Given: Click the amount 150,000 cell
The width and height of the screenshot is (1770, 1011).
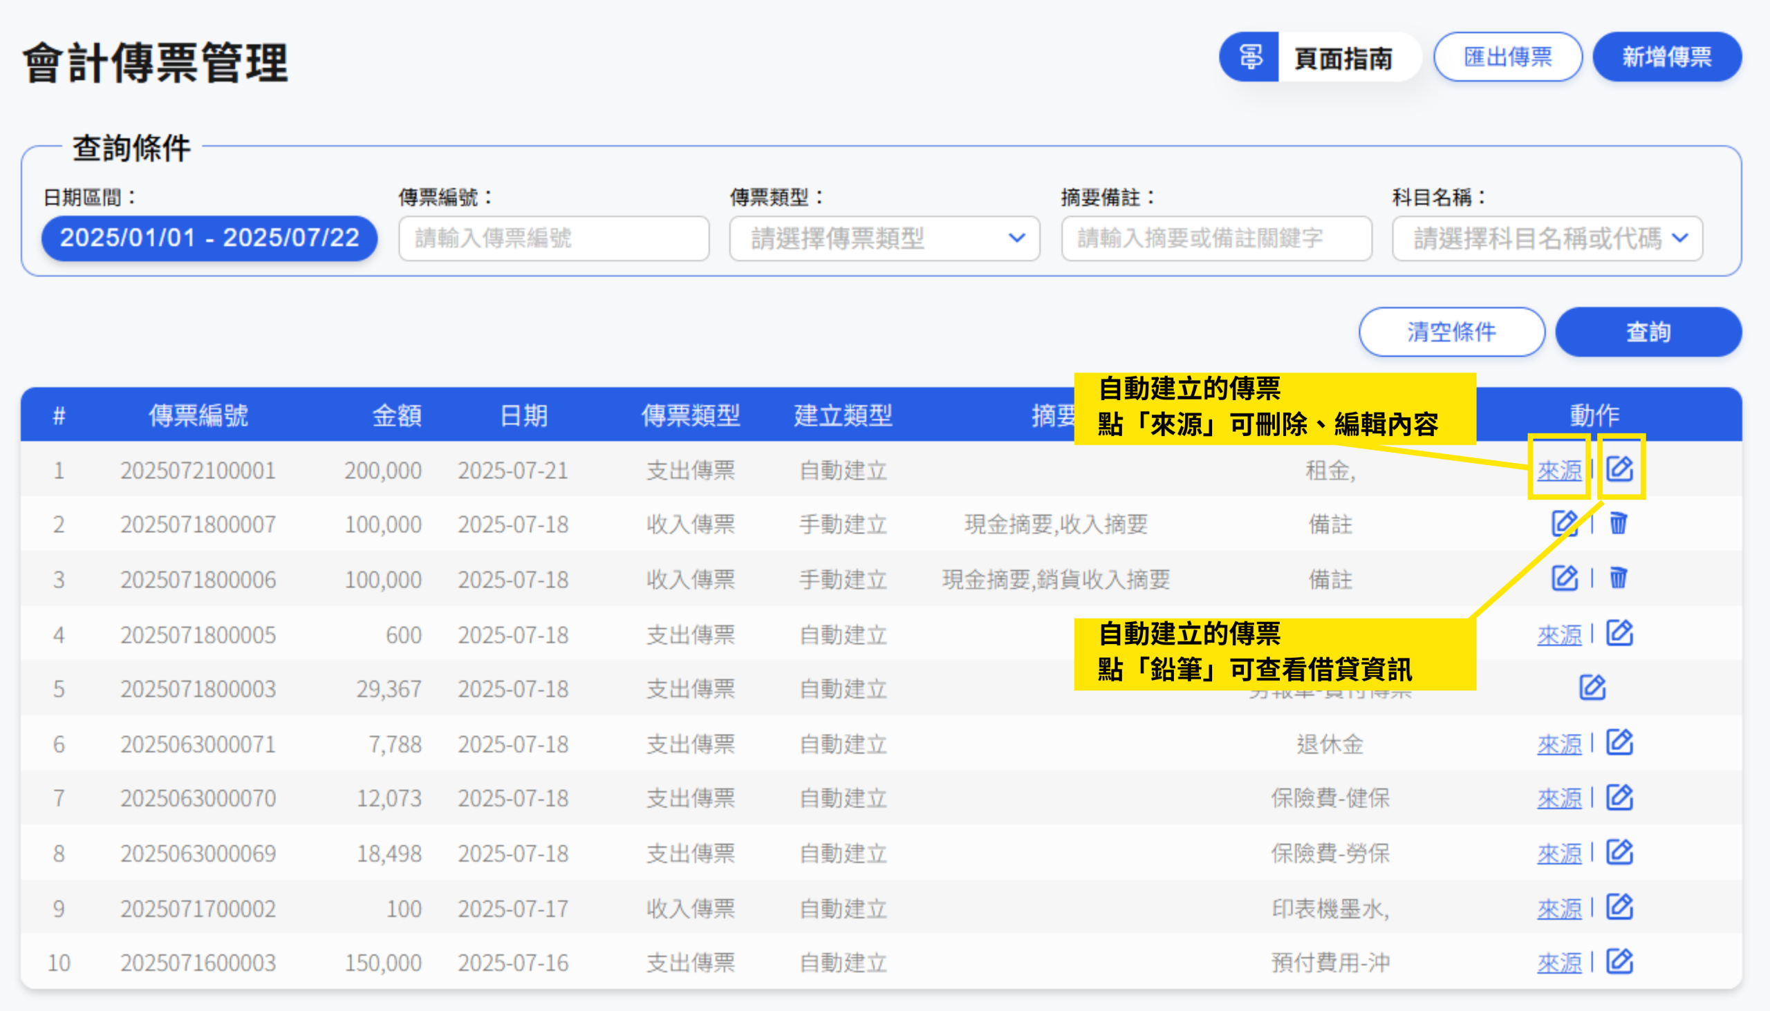Looking at the screenshot, I should 383,963.
